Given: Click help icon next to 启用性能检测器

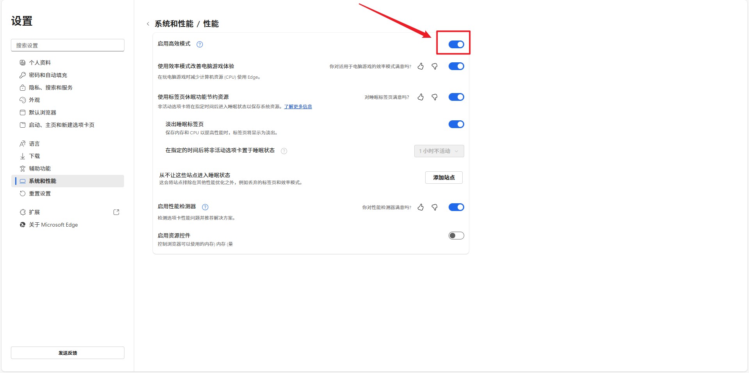Looking at the screenshot, I should 205,207.
